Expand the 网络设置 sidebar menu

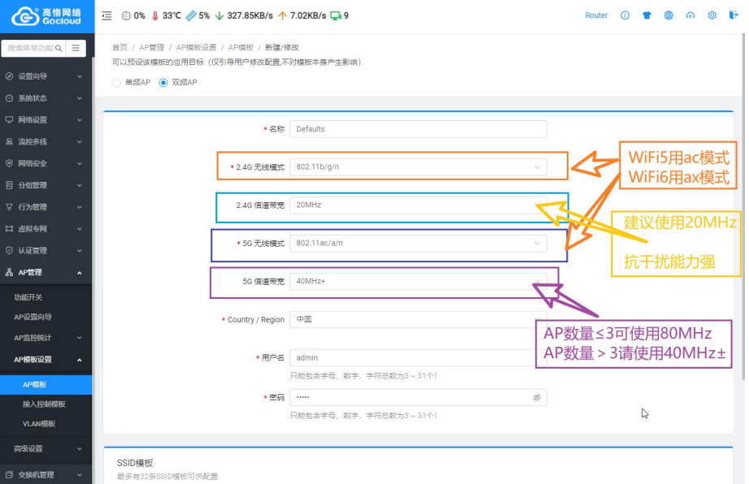tap(46, 120)
